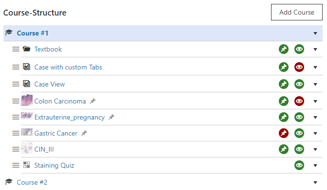Image resolution: width=327 pixels, height=190 pixels.
Task: Select the Staining Quiz entry
Action: (54, 165)
